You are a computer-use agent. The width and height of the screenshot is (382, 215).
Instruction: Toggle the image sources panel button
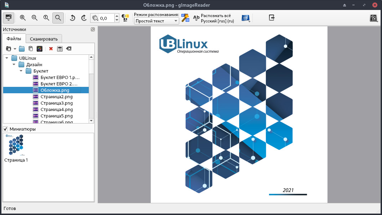pyautogui.click(x=9, y=18)
